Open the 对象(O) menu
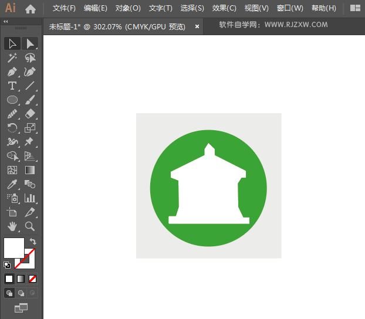This screenshot has height=319, width=365. [128, 8]
